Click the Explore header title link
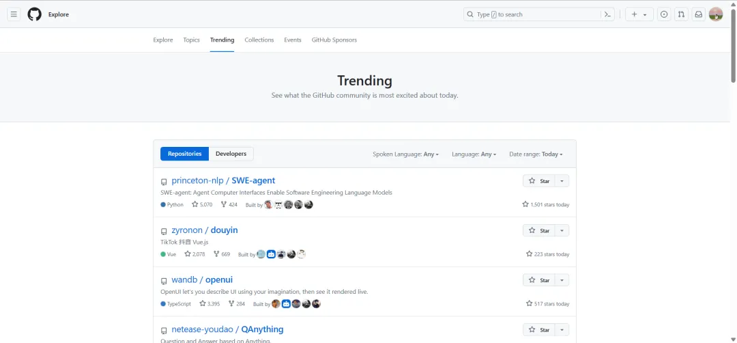Viewport: 737px width, 343px height. tap(59, 14)
